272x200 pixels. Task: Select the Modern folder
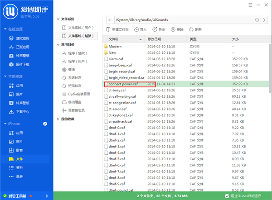click(186, 47)
